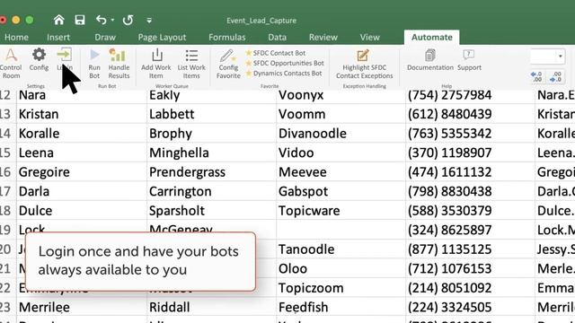Select cell containing Tanoodle
Screen dimensions: 575x323
point(341,249)
